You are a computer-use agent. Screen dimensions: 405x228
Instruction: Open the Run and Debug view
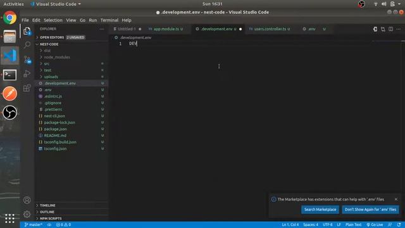[27, 73]
